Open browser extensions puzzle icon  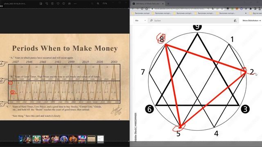[x=250, y=9]
